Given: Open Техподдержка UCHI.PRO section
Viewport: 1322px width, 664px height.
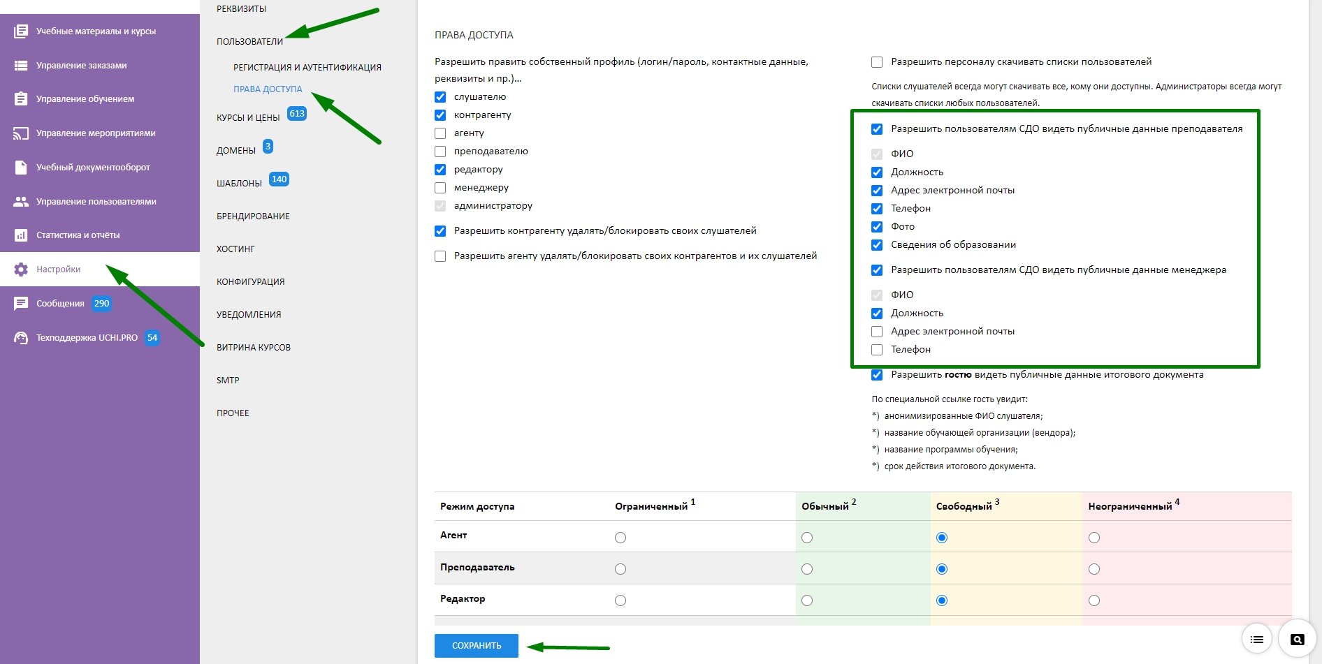Looking at the screenshot, I should pyautogui.click(x=87, y=338).
